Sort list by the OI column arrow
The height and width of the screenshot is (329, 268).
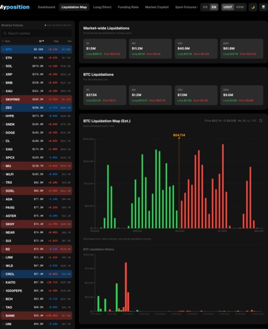click(41, 41)
